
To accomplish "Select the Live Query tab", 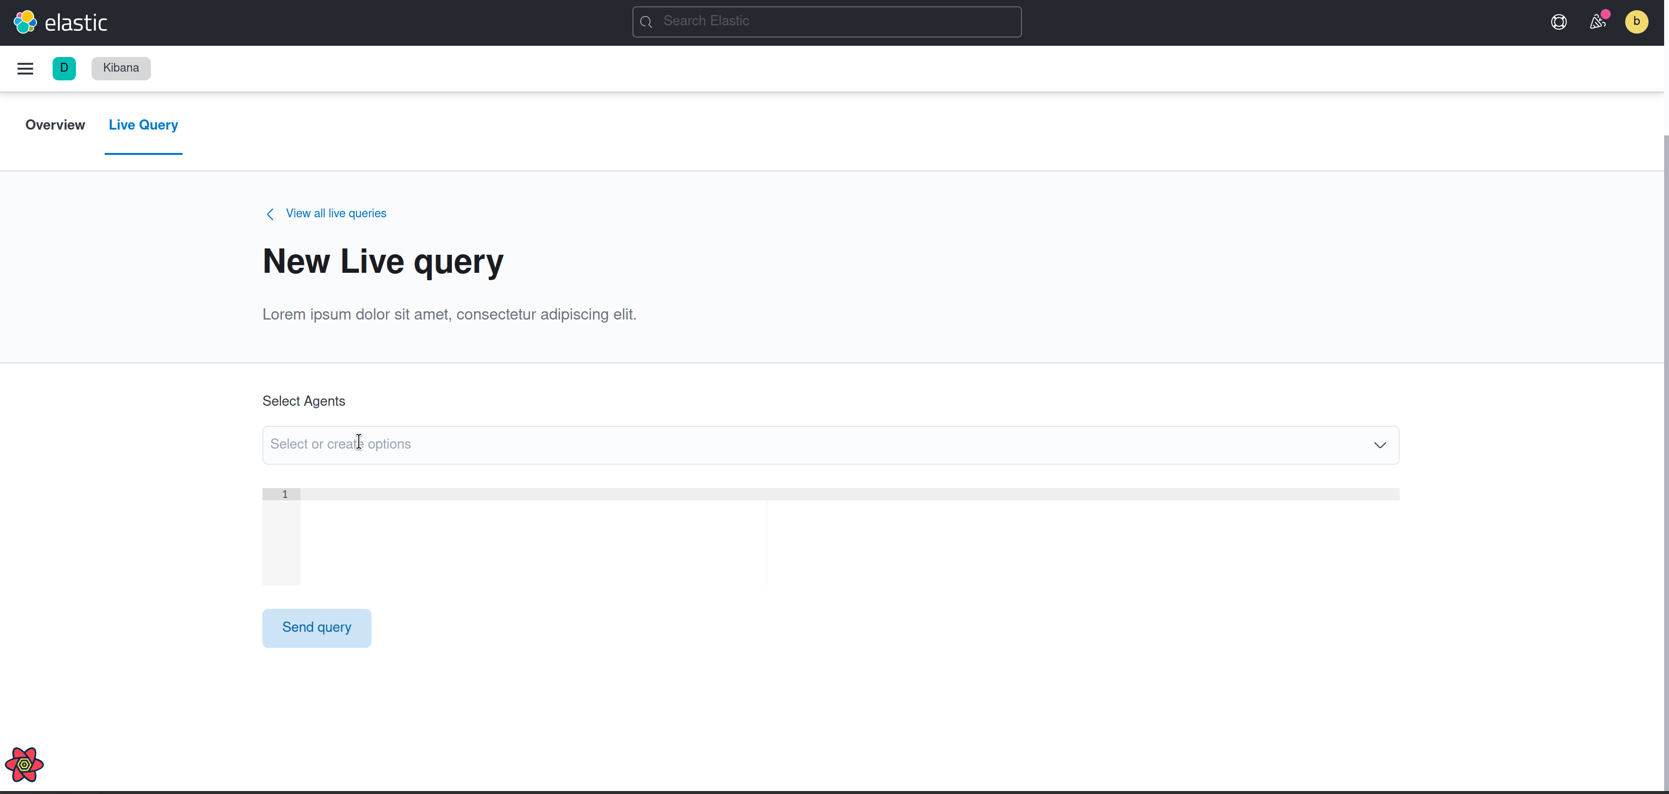I will pyautogui.click(x=143, y=125).
